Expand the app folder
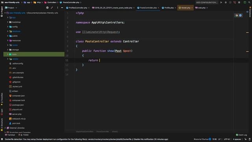Viewport: 252px width, 142px height. (x=7, y=17)
